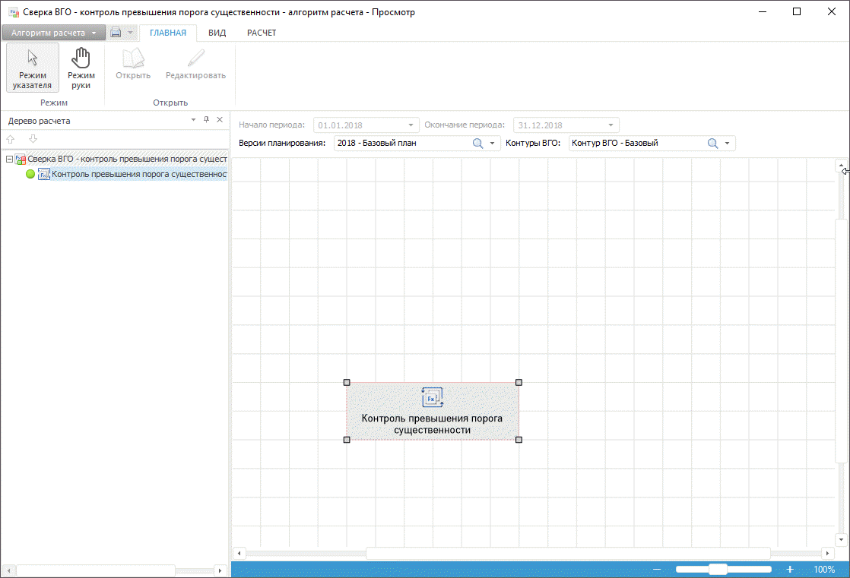The height and width of the screenshot is (578, 850).
Task: Switch to the ВИД ribbon tab
Action: (x=217, y=33)
